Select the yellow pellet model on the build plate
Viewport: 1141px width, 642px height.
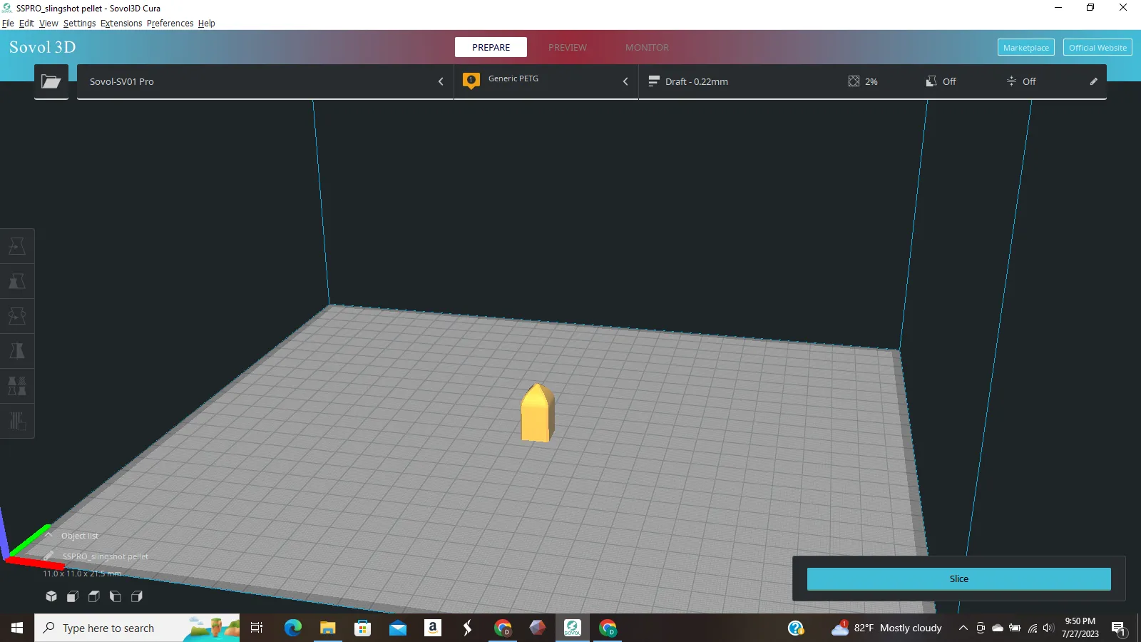tap(537, 413)
